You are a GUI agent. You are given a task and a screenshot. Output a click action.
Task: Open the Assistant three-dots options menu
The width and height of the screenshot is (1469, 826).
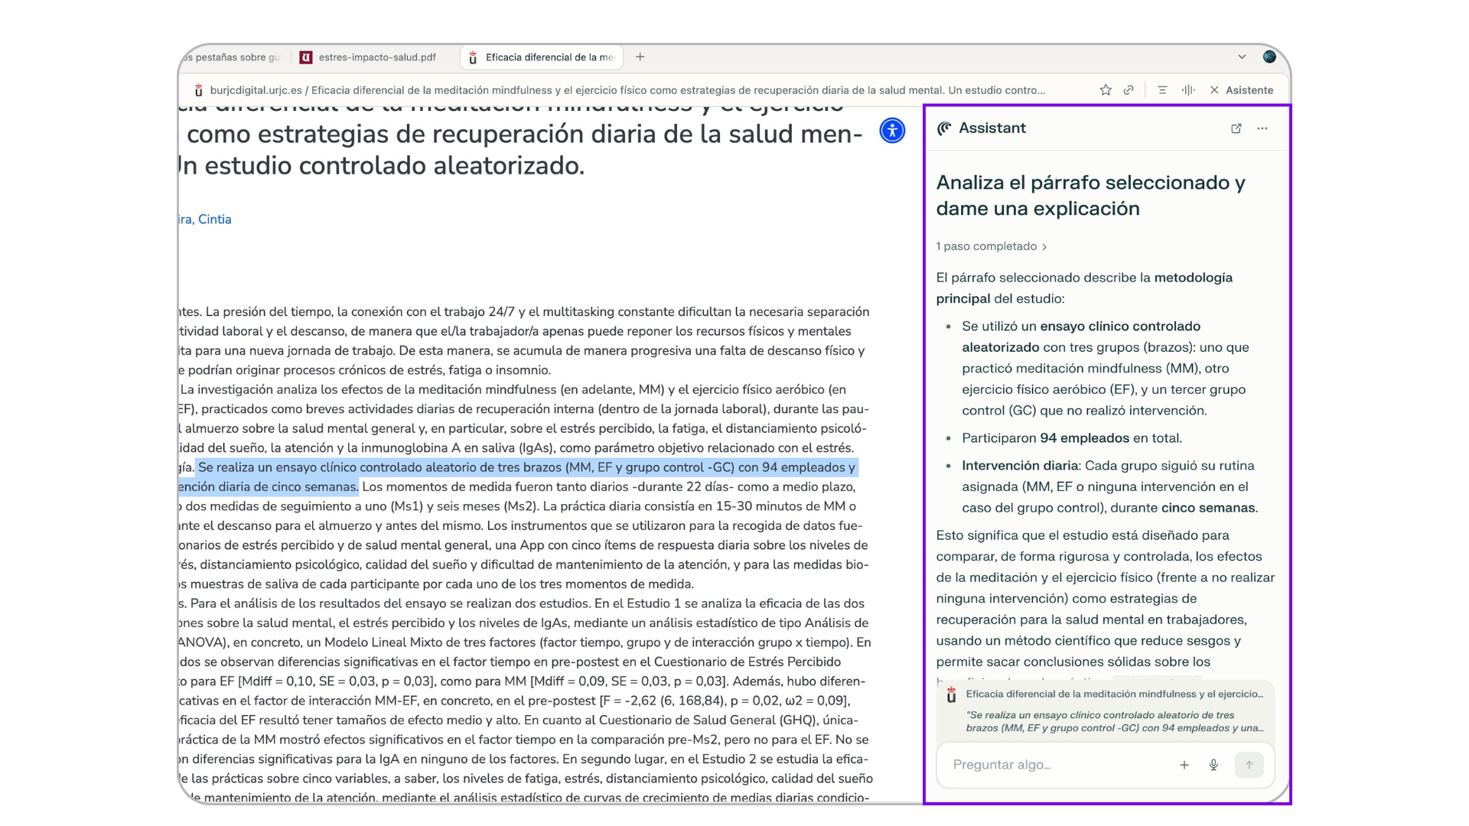point(1262,128)
